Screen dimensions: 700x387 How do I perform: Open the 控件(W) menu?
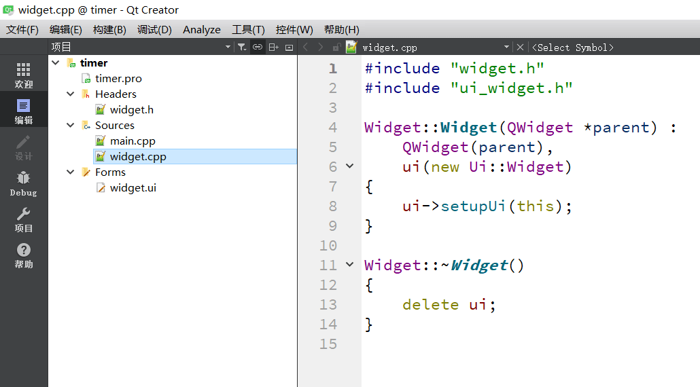coord(294,29)
